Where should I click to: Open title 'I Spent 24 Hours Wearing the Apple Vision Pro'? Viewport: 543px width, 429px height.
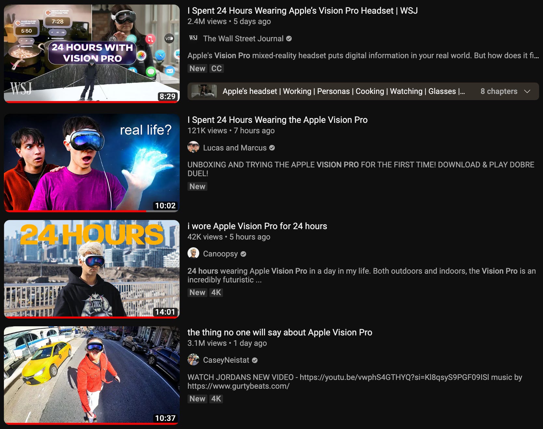coord(277,120)
